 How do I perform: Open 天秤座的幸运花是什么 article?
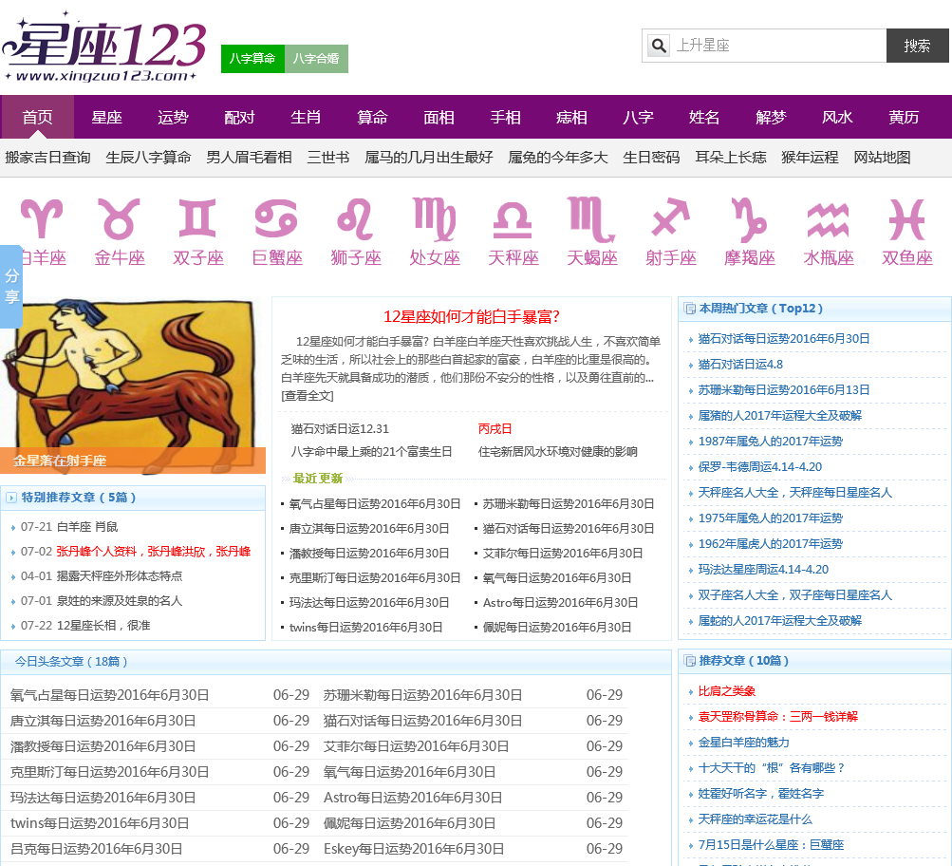tap(755, 819)
